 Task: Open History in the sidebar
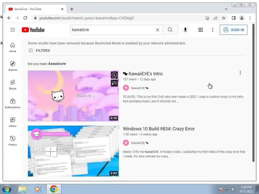coord(13,141)
